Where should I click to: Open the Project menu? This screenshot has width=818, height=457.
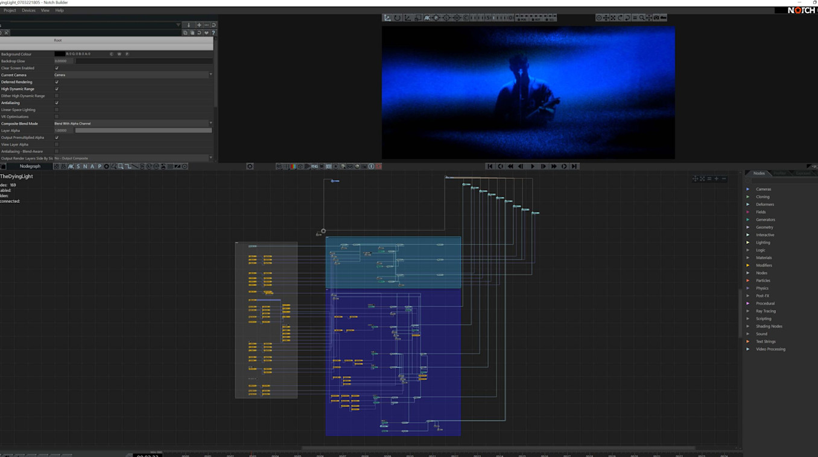click(10, 10)
